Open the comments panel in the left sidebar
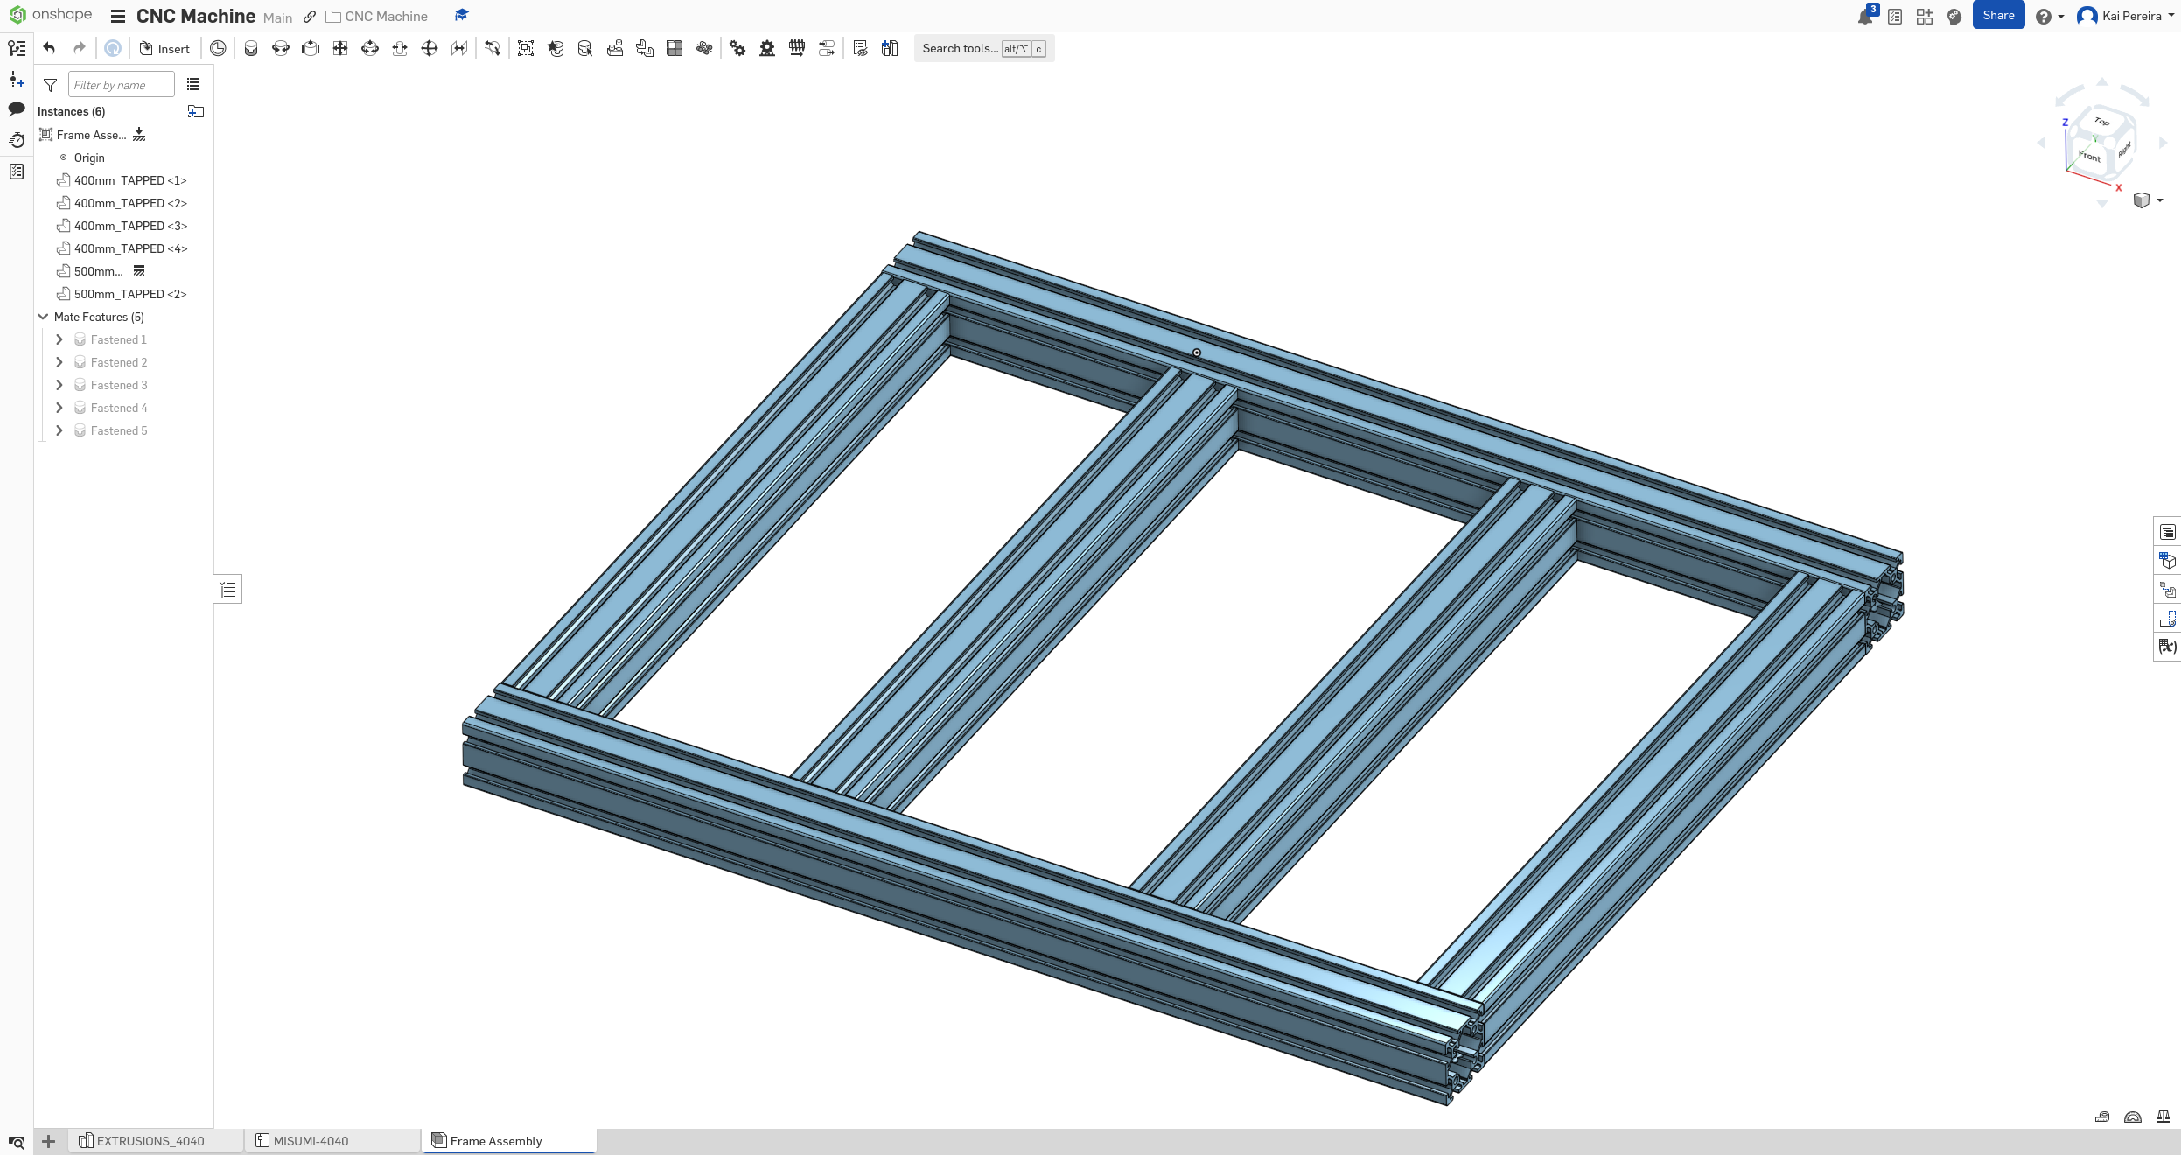Image resolution: width=2181 pixels, height=1155 pixels. 17,110
